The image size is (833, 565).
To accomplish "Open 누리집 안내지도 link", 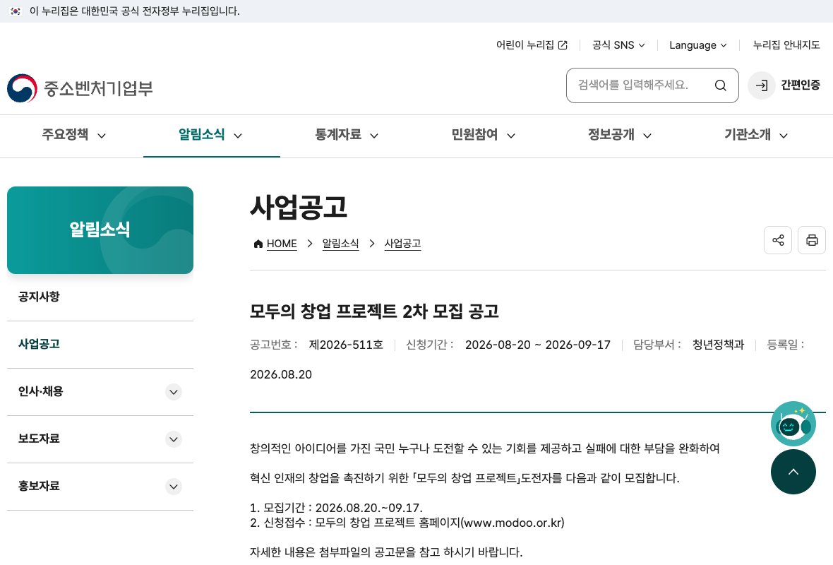I will [786, 45].
